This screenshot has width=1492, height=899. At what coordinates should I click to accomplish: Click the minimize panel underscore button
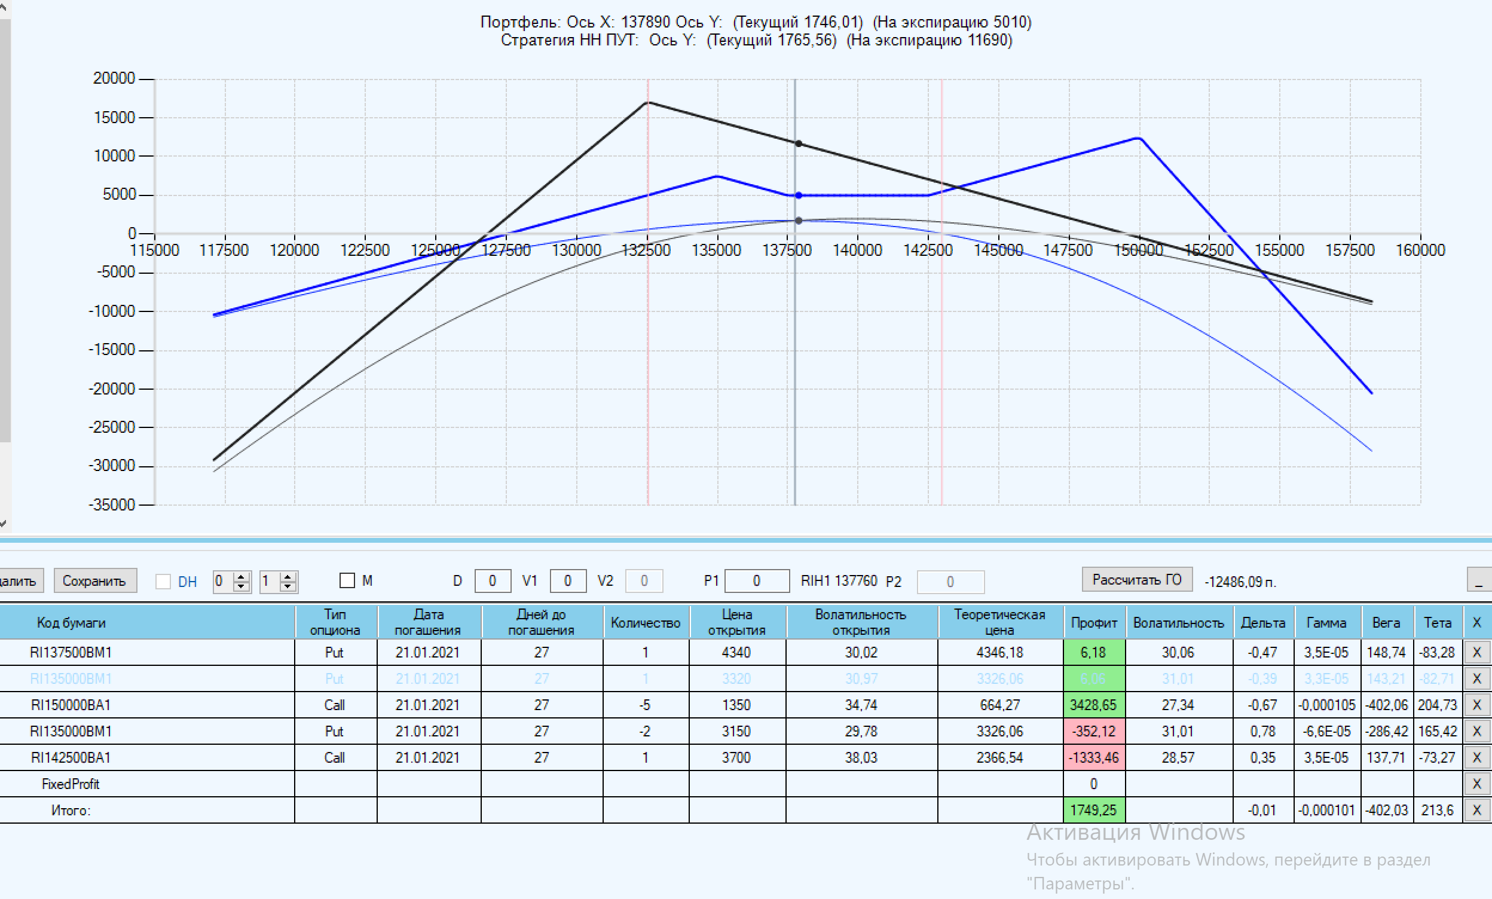1478,581
